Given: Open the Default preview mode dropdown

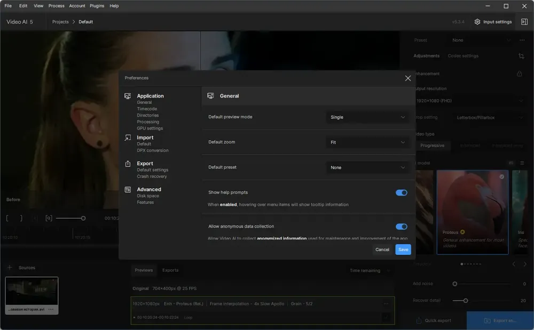Looking at the screenshot, I should click(x=367, y=117).
